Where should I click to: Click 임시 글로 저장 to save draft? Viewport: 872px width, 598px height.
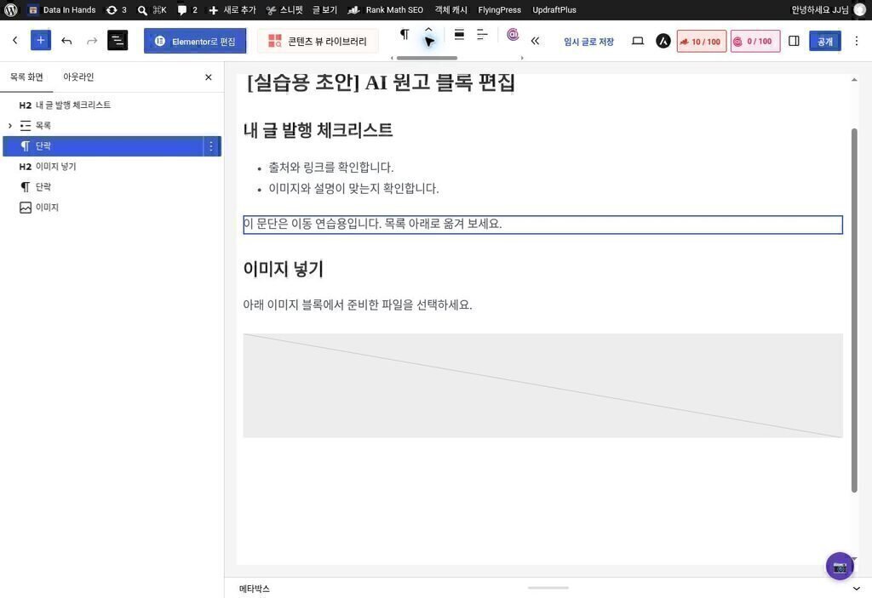tap(588, 41)
